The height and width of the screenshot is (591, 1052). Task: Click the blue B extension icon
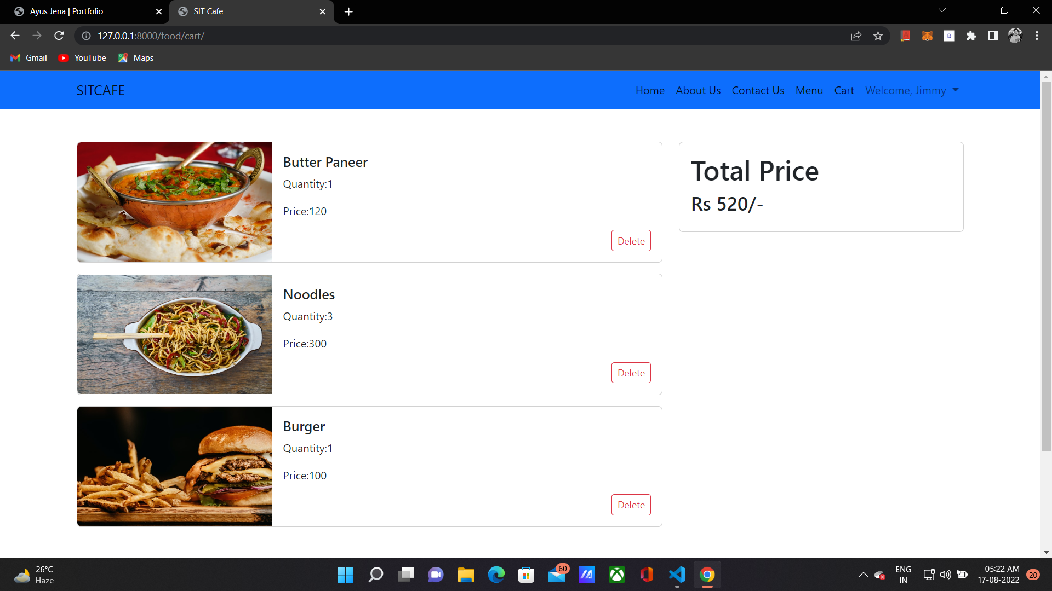pyautogui.click(x=949, y=36)
